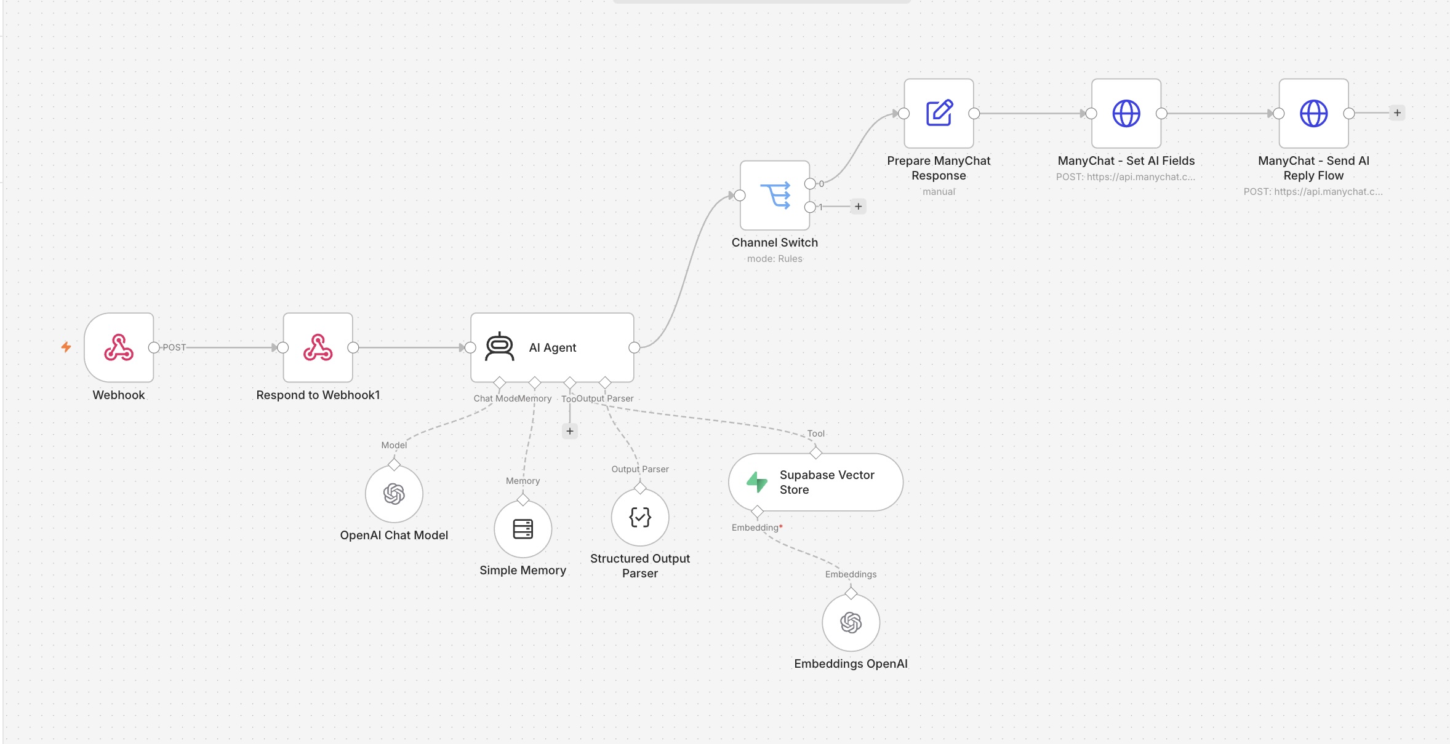Click the orange trigger lightning bolt icon

tap(66, 347)
